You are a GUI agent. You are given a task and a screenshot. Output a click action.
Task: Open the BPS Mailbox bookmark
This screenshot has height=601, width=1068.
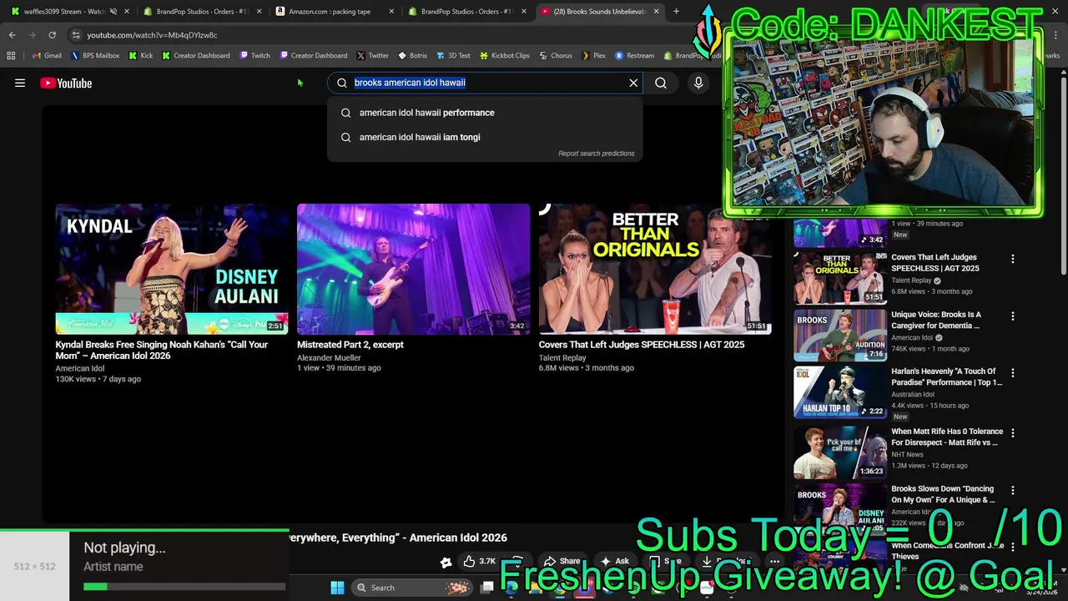(96, 56)
